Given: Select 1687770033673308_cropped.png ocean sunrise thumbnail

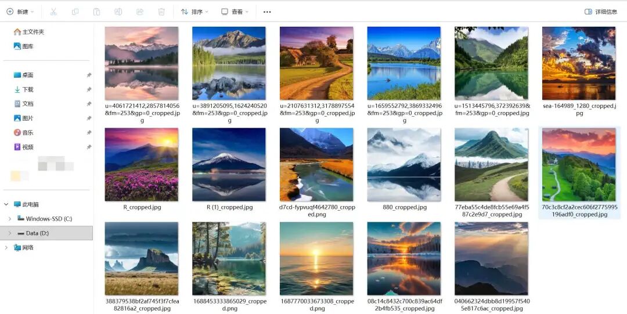Looking at the screenshot, I should pos(316,259).
